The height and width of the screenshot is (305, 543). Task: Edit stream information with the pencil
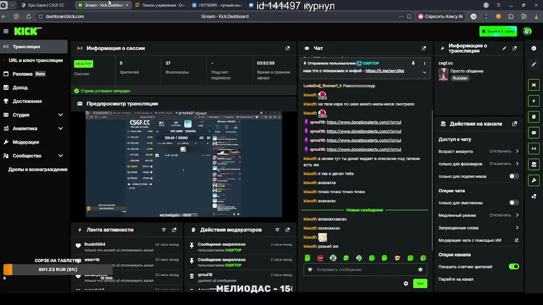504,48
